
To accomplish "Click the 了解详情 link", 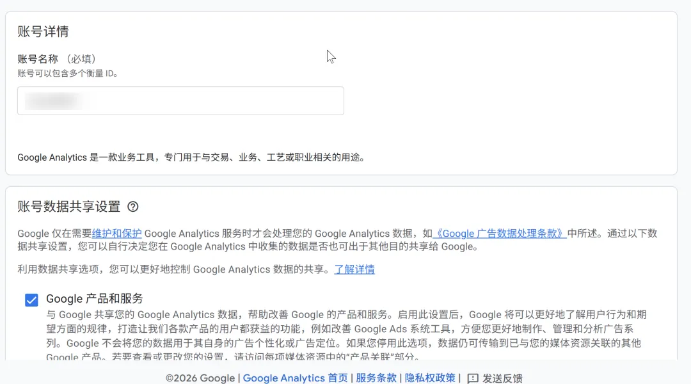I will (354, 269).
